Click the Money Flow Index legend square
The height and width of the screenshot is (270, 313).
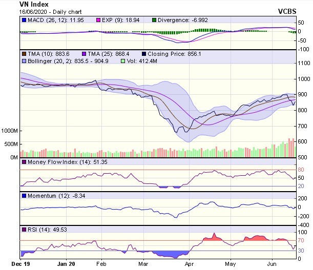[x=23, y=162]
